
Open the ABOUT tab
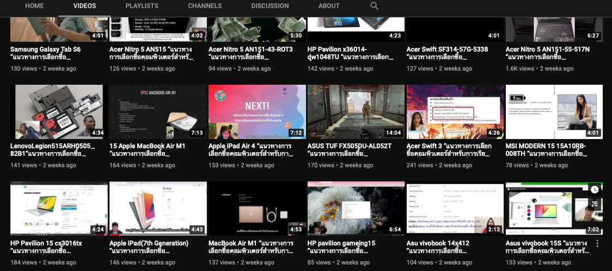point(329,6)
